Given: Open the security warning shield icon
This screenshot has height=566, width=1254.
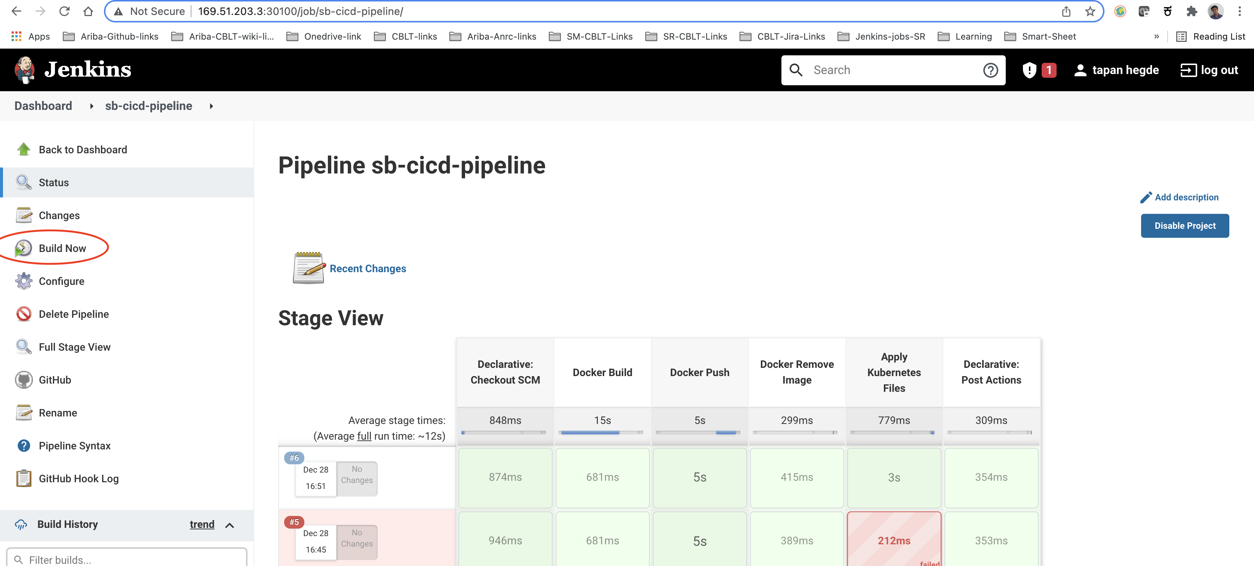Looking at the screenshot, I should tap(1029, 70).
